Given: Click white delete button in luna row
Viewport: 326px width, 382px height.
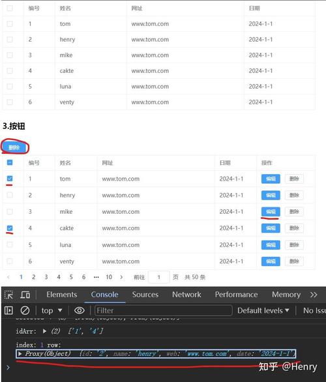Looking at the screenshot, I should tap(294, 245).
